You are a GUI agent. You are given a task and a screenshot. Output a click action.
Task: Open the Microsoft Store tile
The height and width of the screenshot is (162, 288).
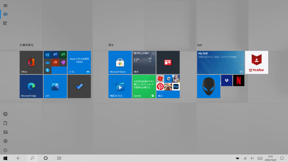pos(120,62)
